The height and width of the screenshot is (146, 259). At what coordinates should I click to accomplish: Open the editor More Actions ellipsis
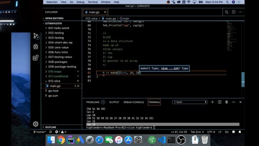pos(240,12)
